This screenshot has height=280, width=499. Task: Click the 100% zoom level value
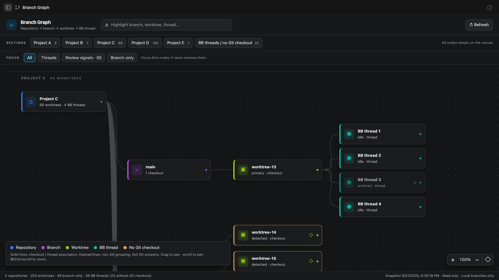(x=465, y=260)
